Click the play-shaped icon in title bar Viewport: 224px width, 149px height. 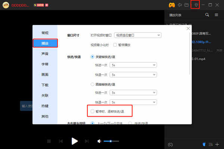click(180, 5)
